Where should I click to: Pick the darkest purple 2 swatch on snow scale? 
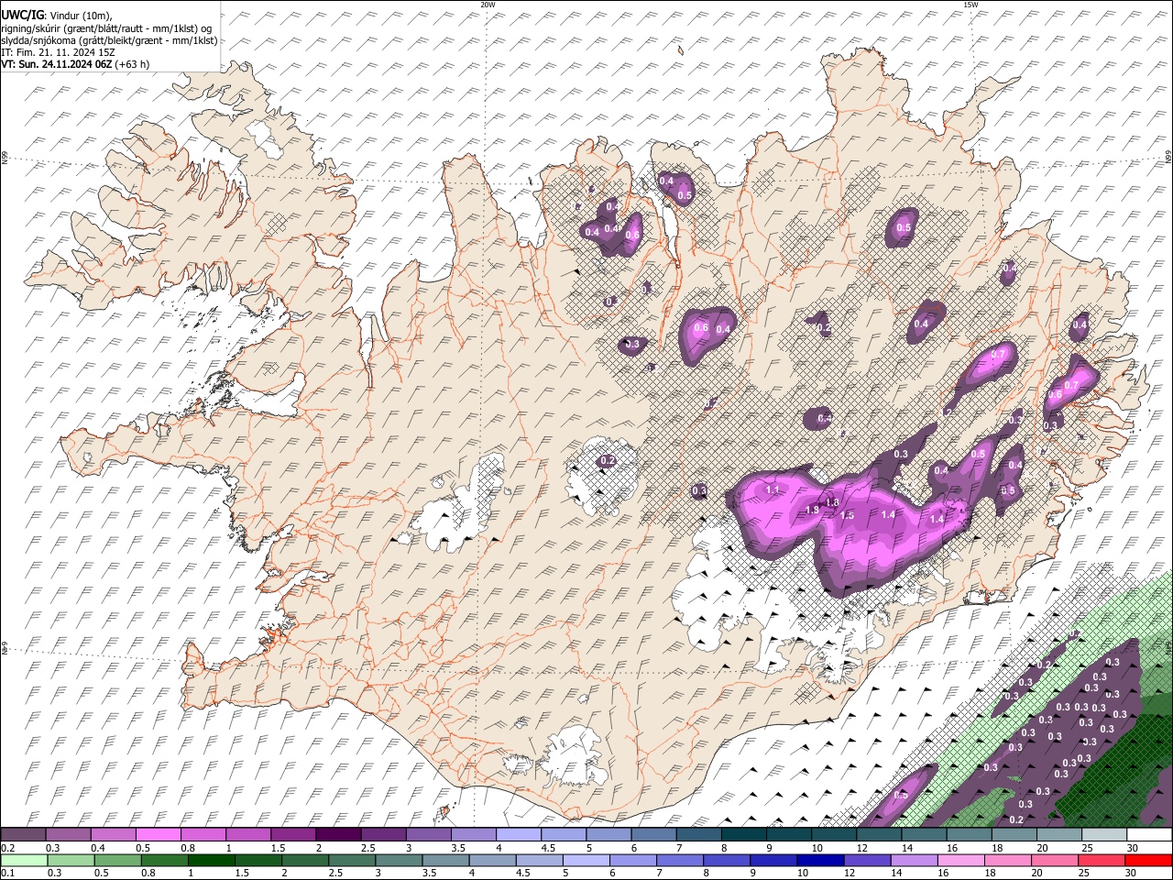338,834
